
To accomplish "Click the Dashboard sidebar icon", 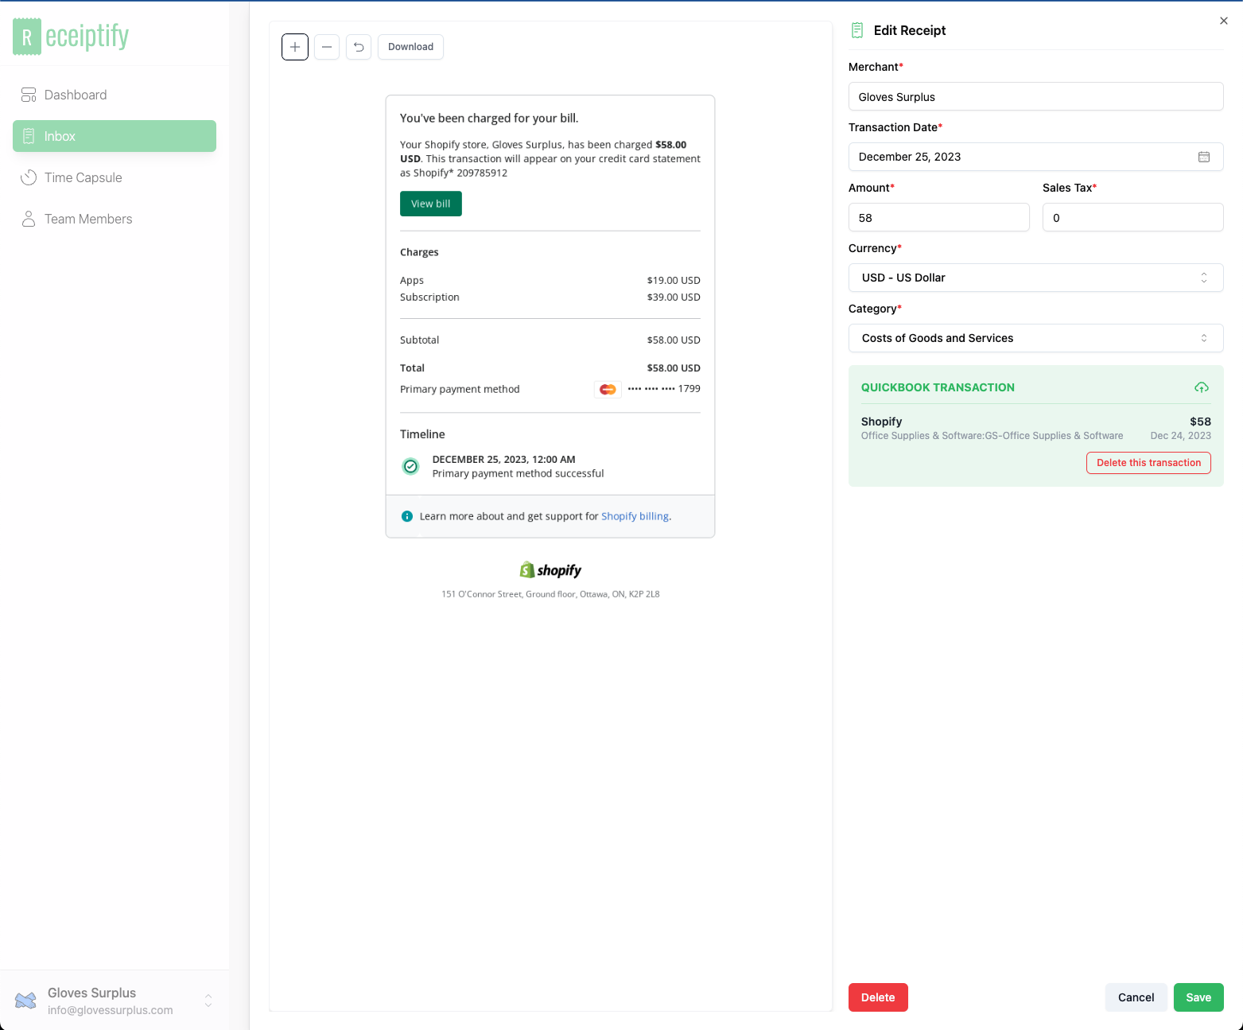I will (29, 95).
